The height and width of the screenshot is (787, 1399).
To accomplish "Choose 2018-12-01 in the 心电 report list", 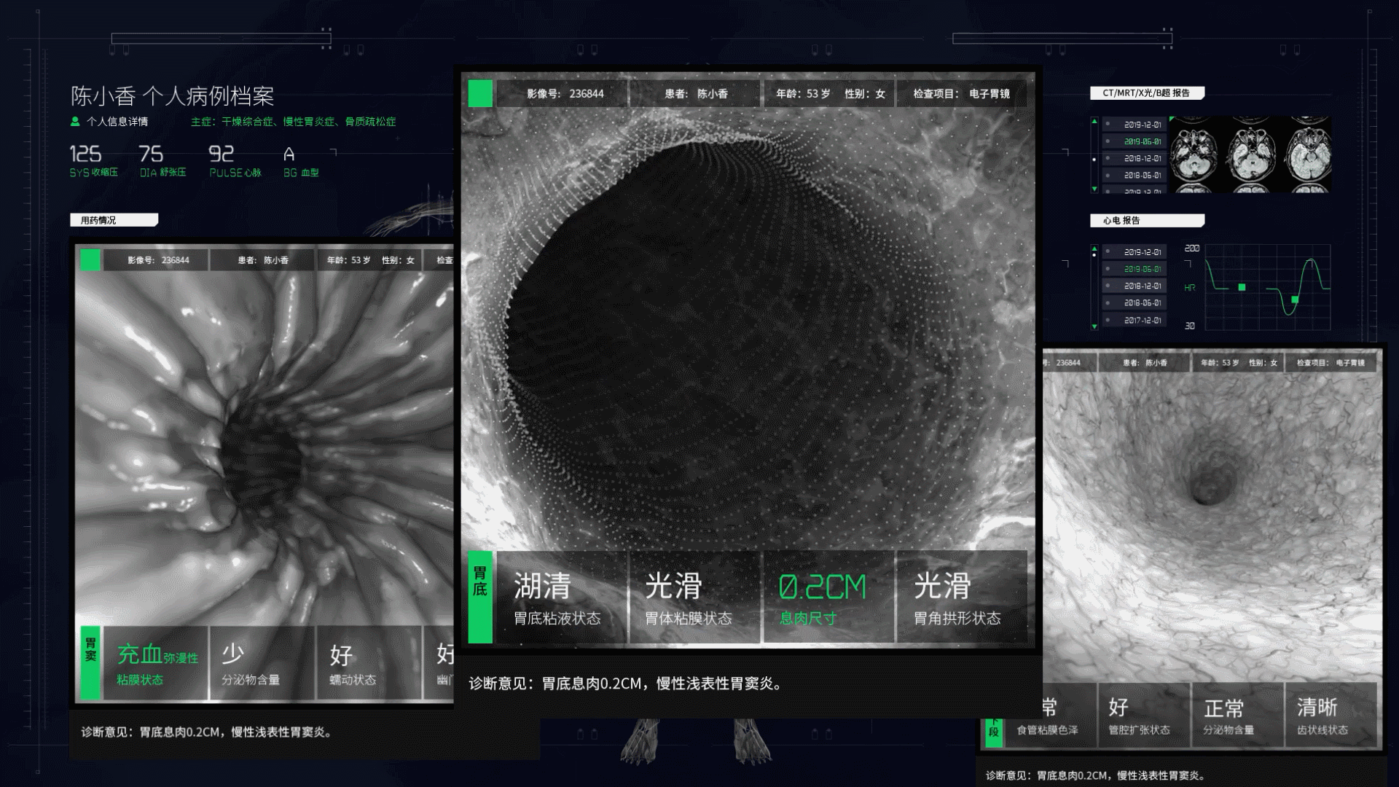I will pos(1135,286).
